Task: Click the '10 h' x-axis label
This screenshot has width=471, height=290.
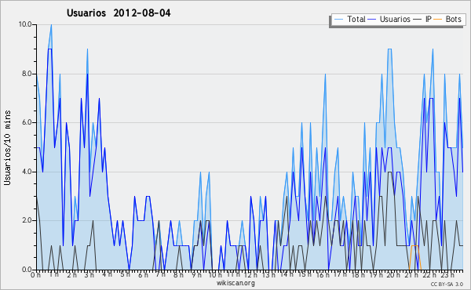Action: 215,275
